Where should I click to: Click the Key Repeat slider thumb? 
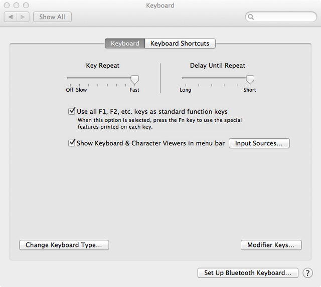point(134,79)
